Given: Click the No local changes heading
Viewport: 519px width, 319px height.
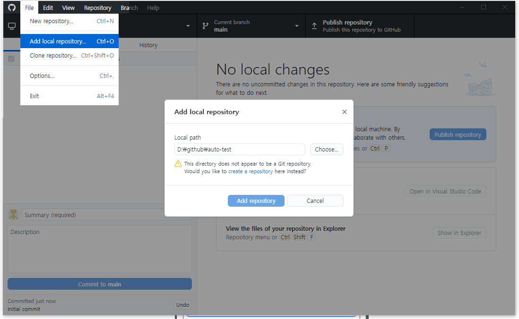Looking at the screenshot, I should coord(273,69).
